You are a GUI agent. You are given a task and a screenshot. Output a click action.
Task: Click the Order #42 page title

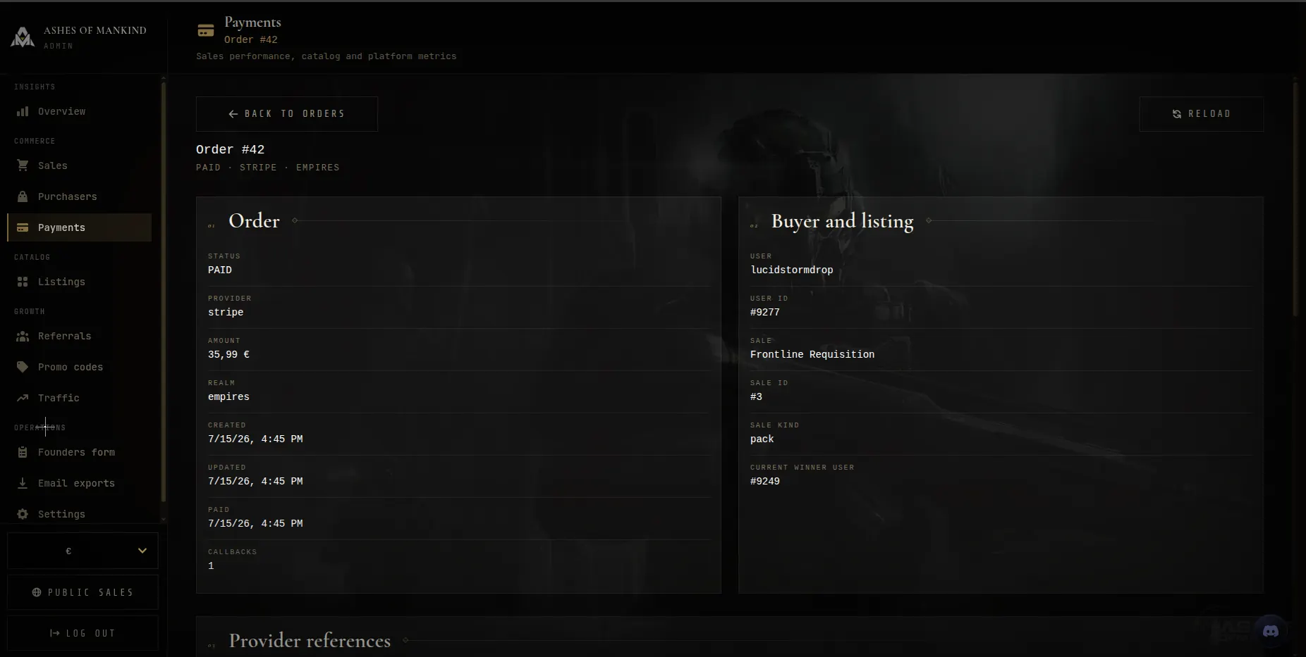230,149
